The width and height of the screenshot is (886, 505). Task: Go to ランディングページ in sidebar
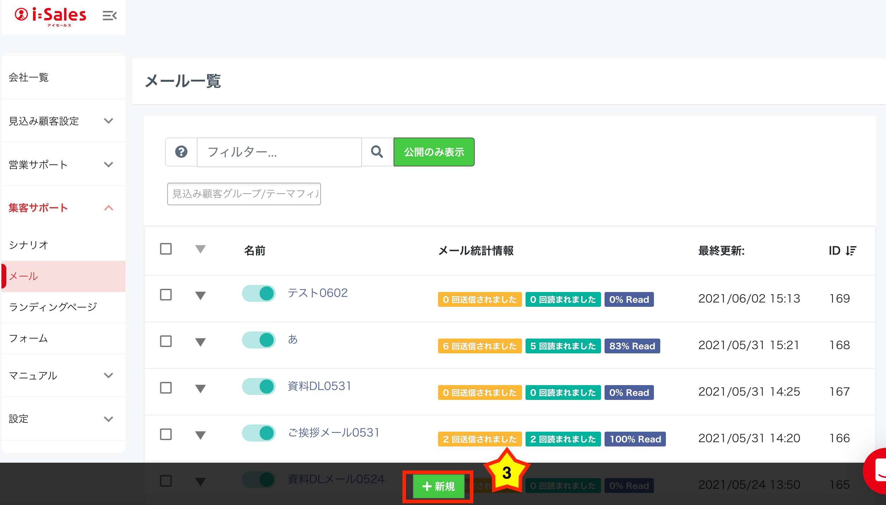pos(53,307)
